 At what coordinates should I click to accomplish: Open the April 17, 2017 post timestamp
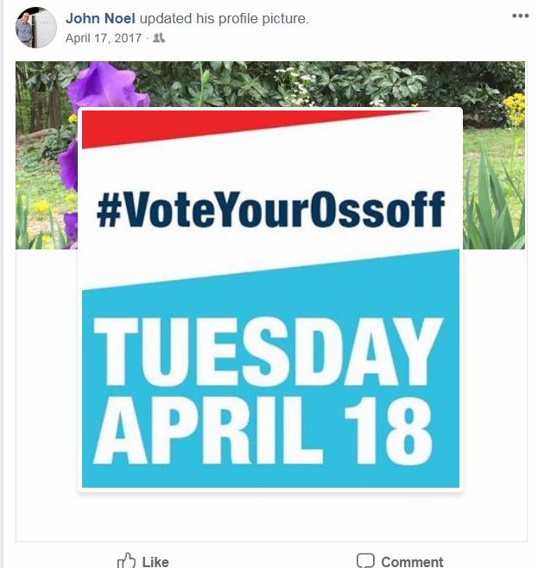coord(104,38)
